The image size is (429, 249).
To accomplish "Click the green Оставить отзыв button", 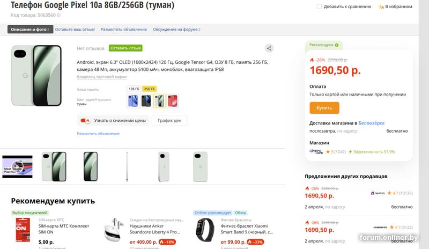I will (x=125, y=48).
